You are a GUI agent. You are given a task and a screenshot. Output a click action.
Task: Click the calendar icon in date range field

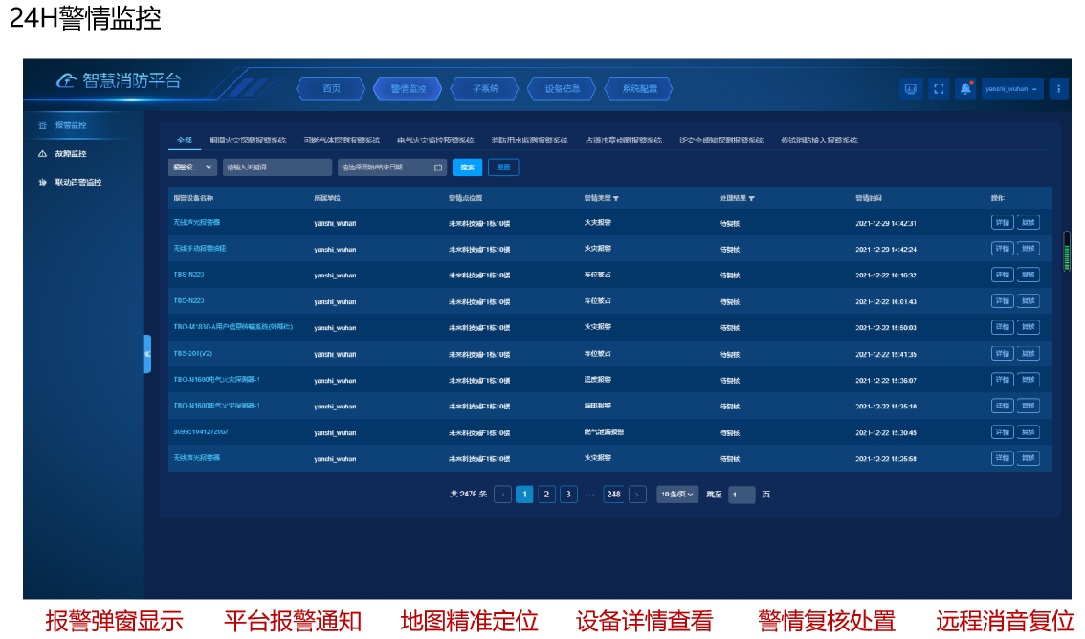point(438,167)
